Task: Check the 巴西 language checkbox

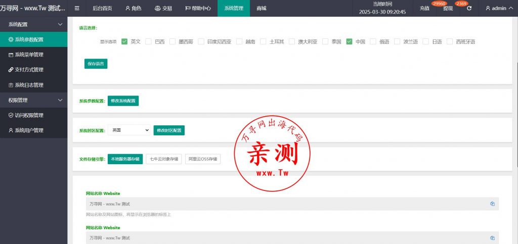Action: (148, 41)
